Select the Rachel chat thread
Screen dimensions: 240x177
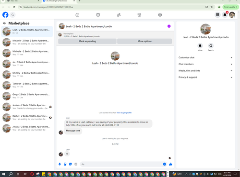pos(27,118)
